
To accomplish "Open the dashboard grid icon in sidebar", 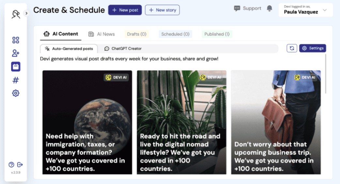I will pyautogui.click(x=16, y=40).
